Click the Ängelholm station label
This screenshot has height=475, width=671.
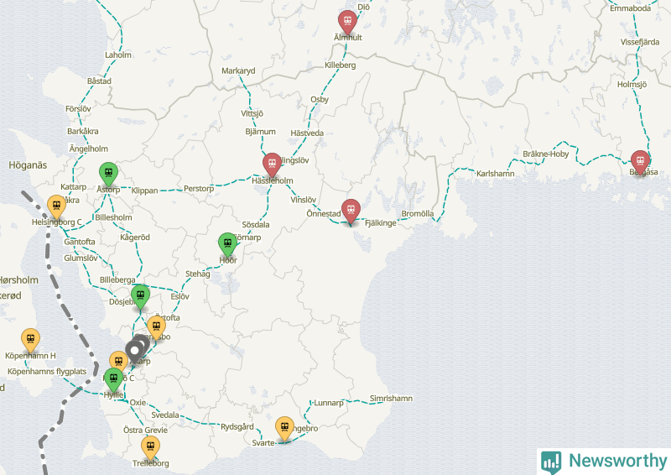coord(89,149)
